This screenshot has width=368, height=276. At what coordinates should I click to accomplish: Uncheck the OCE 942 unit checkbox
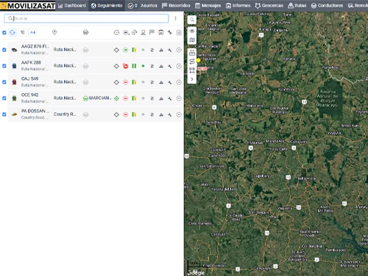tap(4, 98)
